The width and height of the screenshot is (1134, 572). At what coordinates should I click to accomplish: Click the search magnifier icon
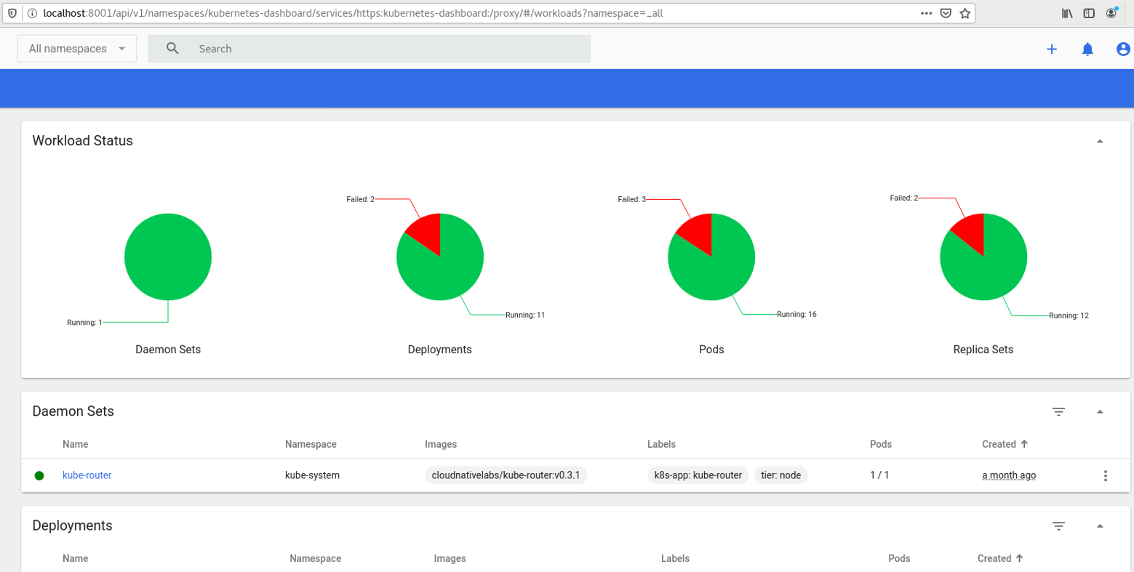pos(172,48)
